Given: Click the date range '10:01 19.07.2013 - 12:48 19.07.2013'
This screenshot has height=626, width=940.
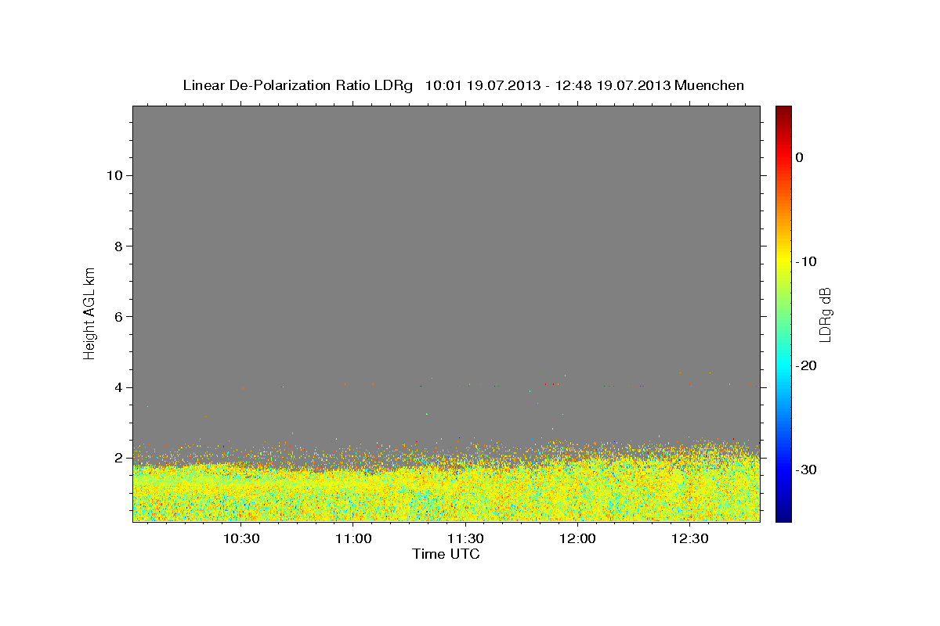Looking at the screenshot, I should coord(548,85).
